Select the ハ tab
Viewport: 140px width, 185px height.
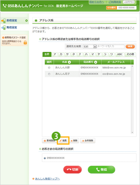pos(86,54)
